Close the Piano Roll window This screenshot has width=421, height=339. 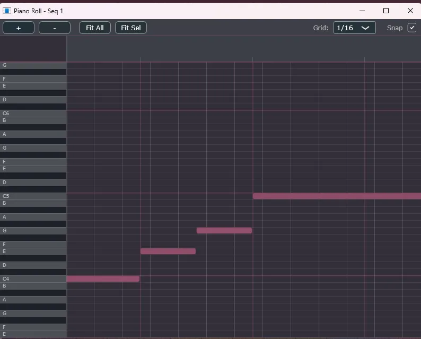[x=410, y=11]
